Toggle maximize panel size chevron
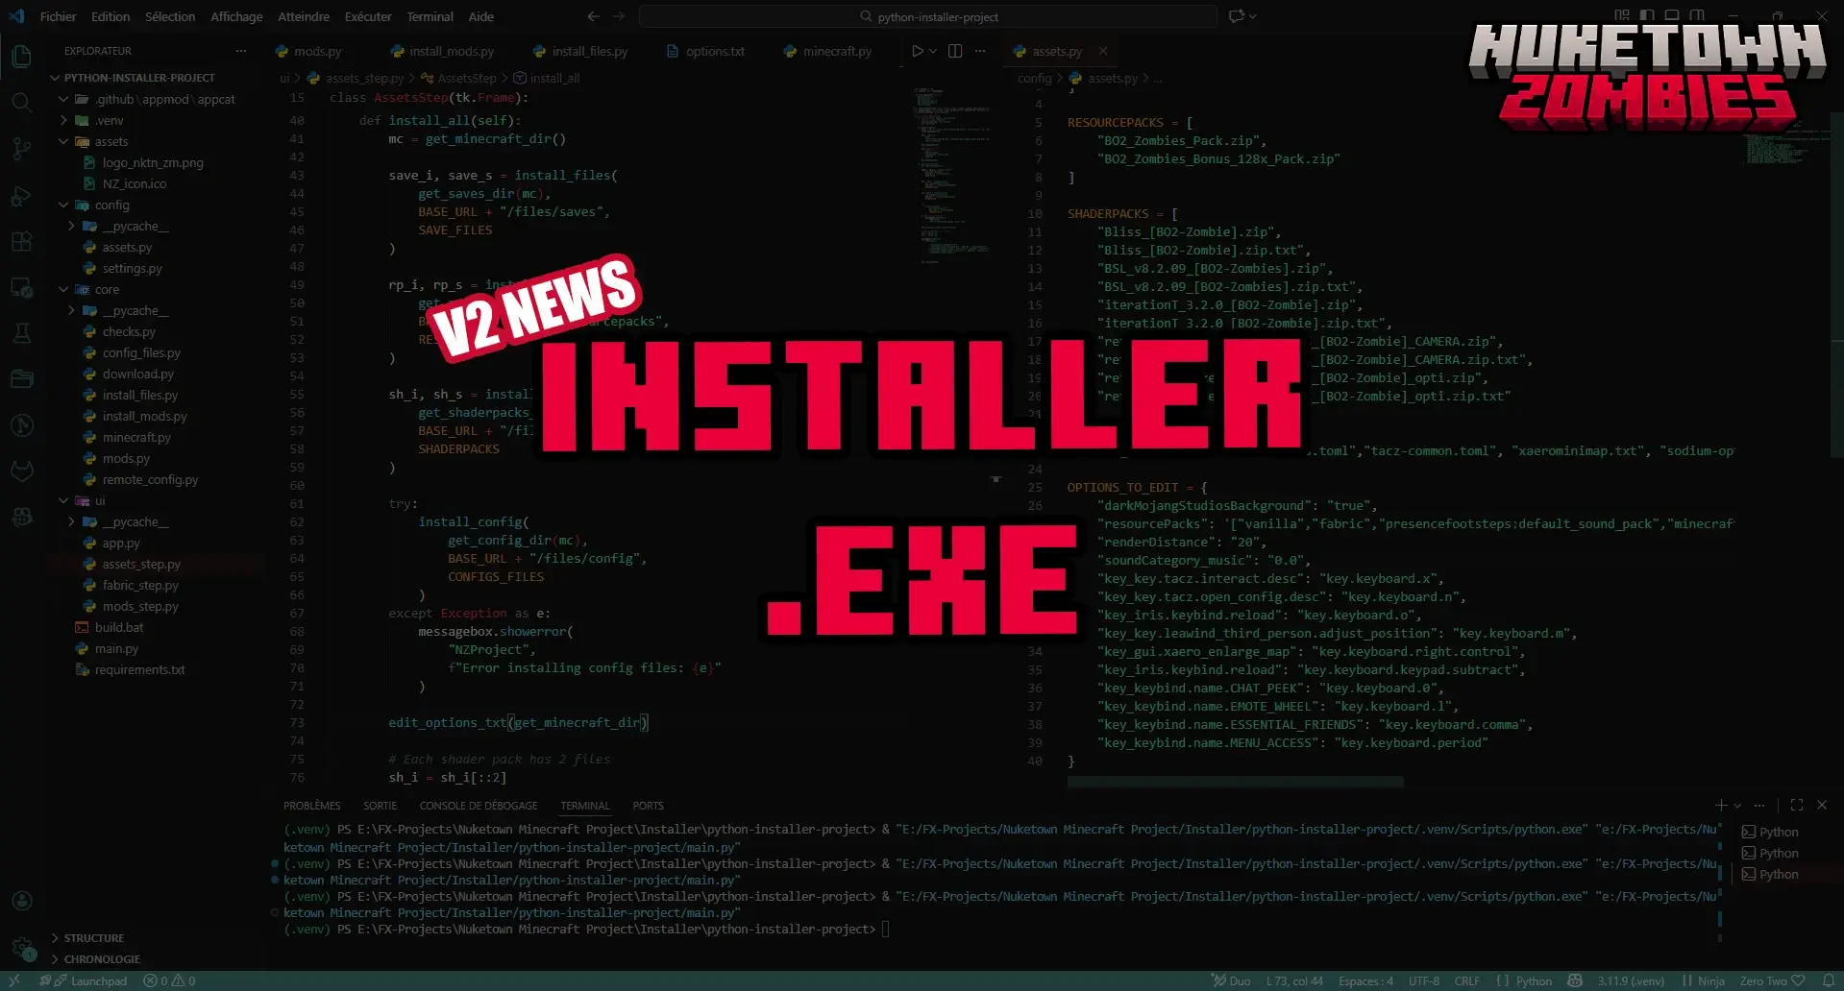The height and width of the screenshot is (991, 1844). [x=1796, y=806]
